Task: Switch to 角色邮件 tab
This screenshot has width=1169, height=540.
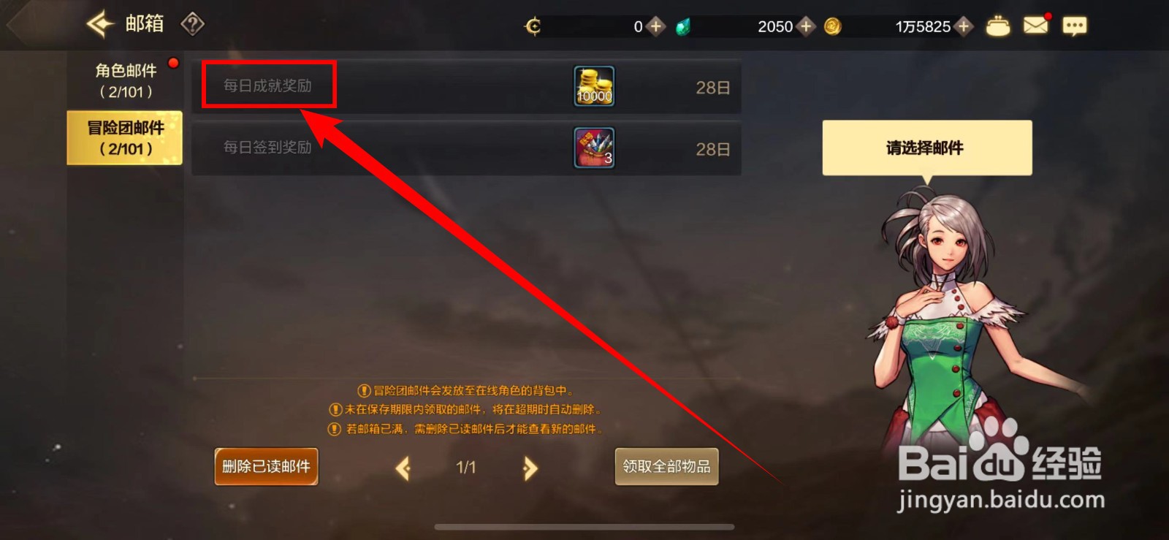Action: [126, 80]
